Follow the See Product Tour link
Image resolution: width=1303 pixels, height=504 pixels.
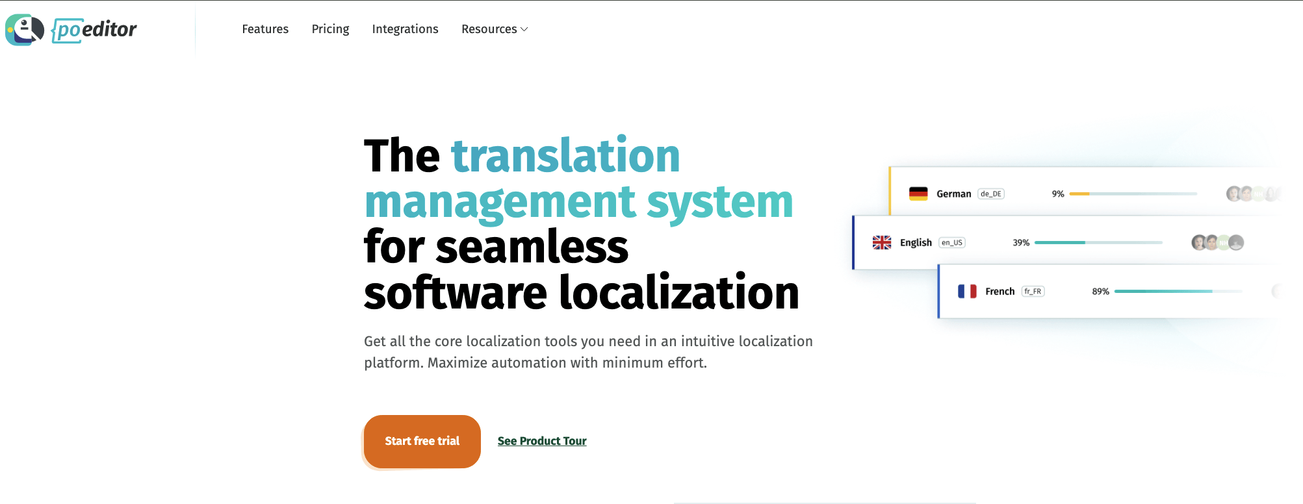[542, 441]
